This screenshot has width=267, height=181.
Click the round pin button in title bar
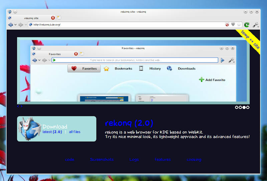click(15, 12)
